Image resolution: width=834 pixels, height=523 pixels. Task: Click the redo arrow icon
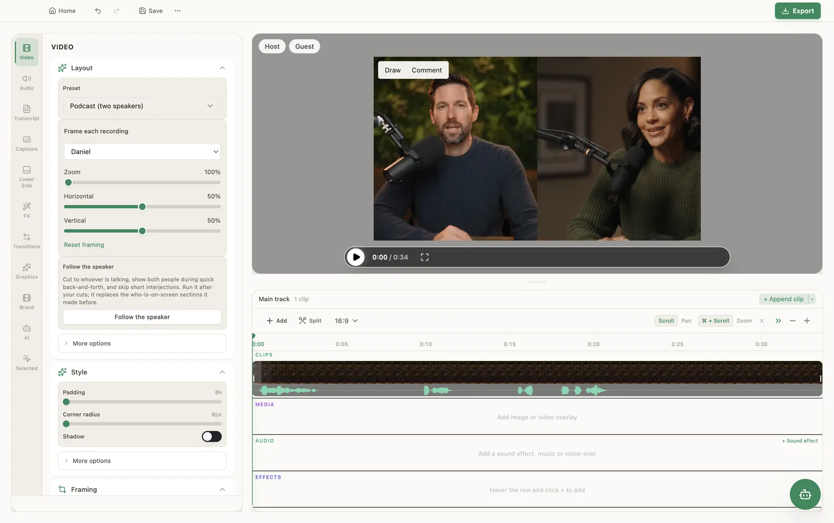tap(117, 10)
